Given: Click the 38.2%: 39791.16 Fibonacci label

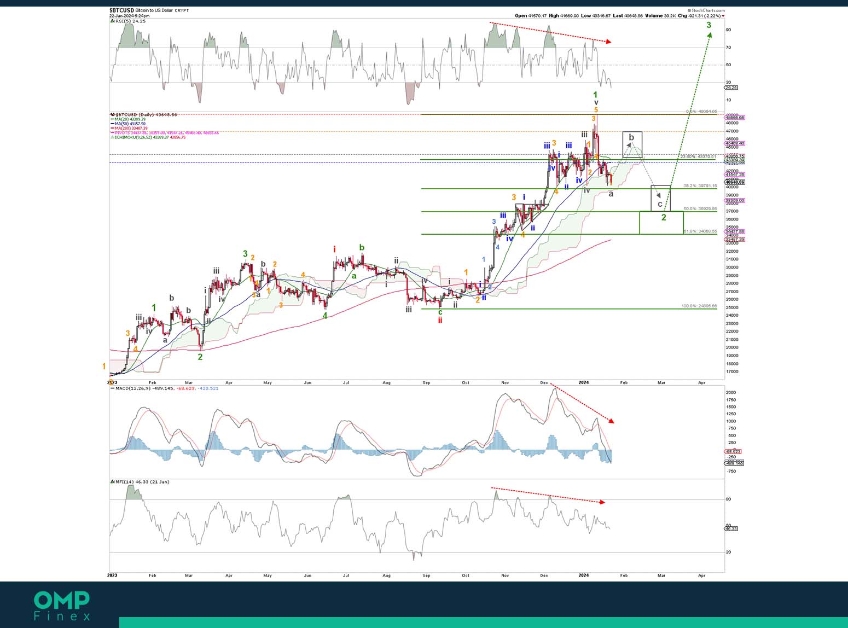Looking at the screenshot, I should click(700, 186).
